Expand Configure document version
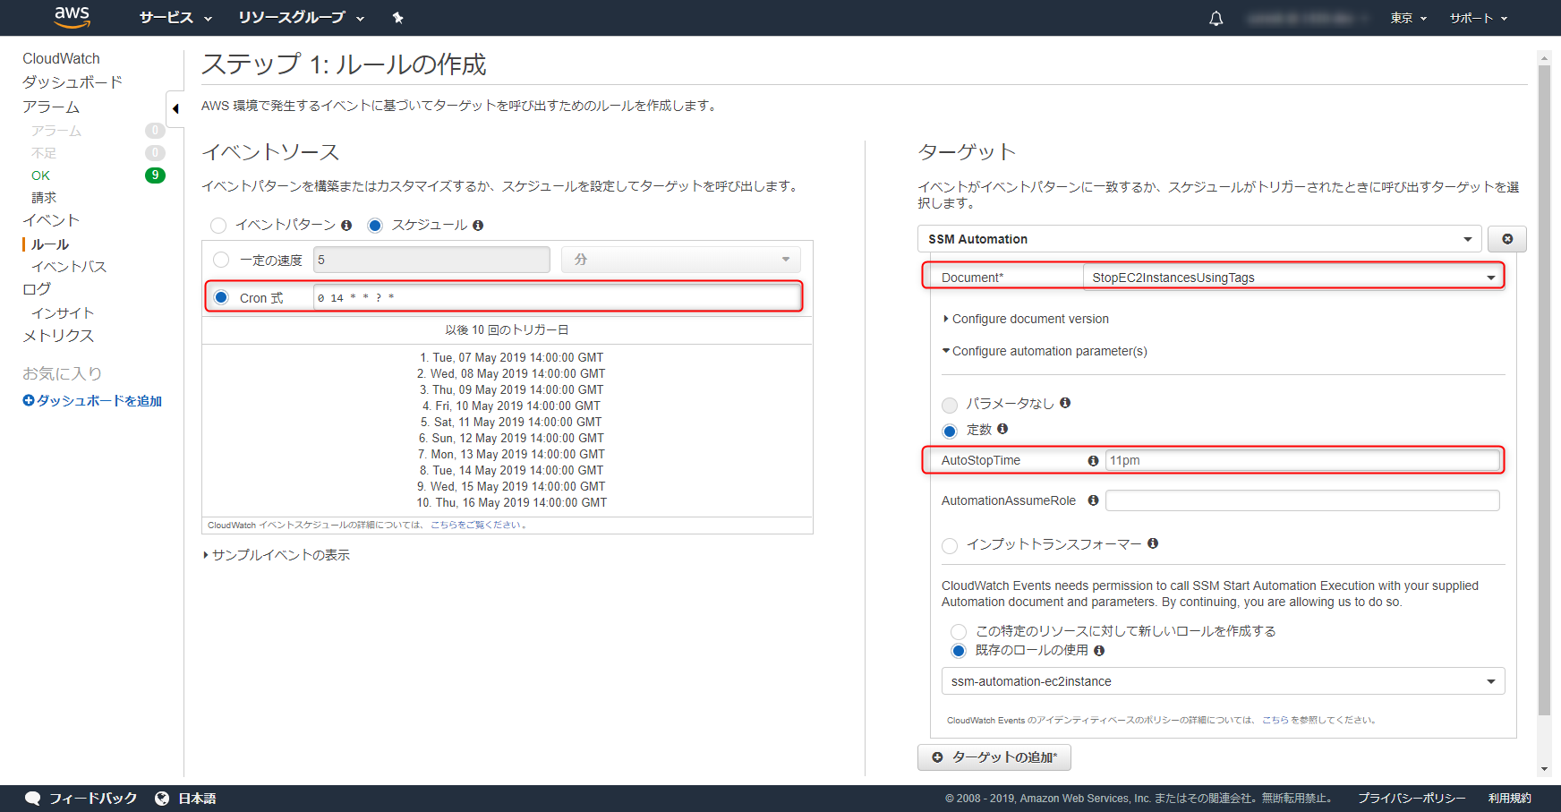 tap(1026, 319)
